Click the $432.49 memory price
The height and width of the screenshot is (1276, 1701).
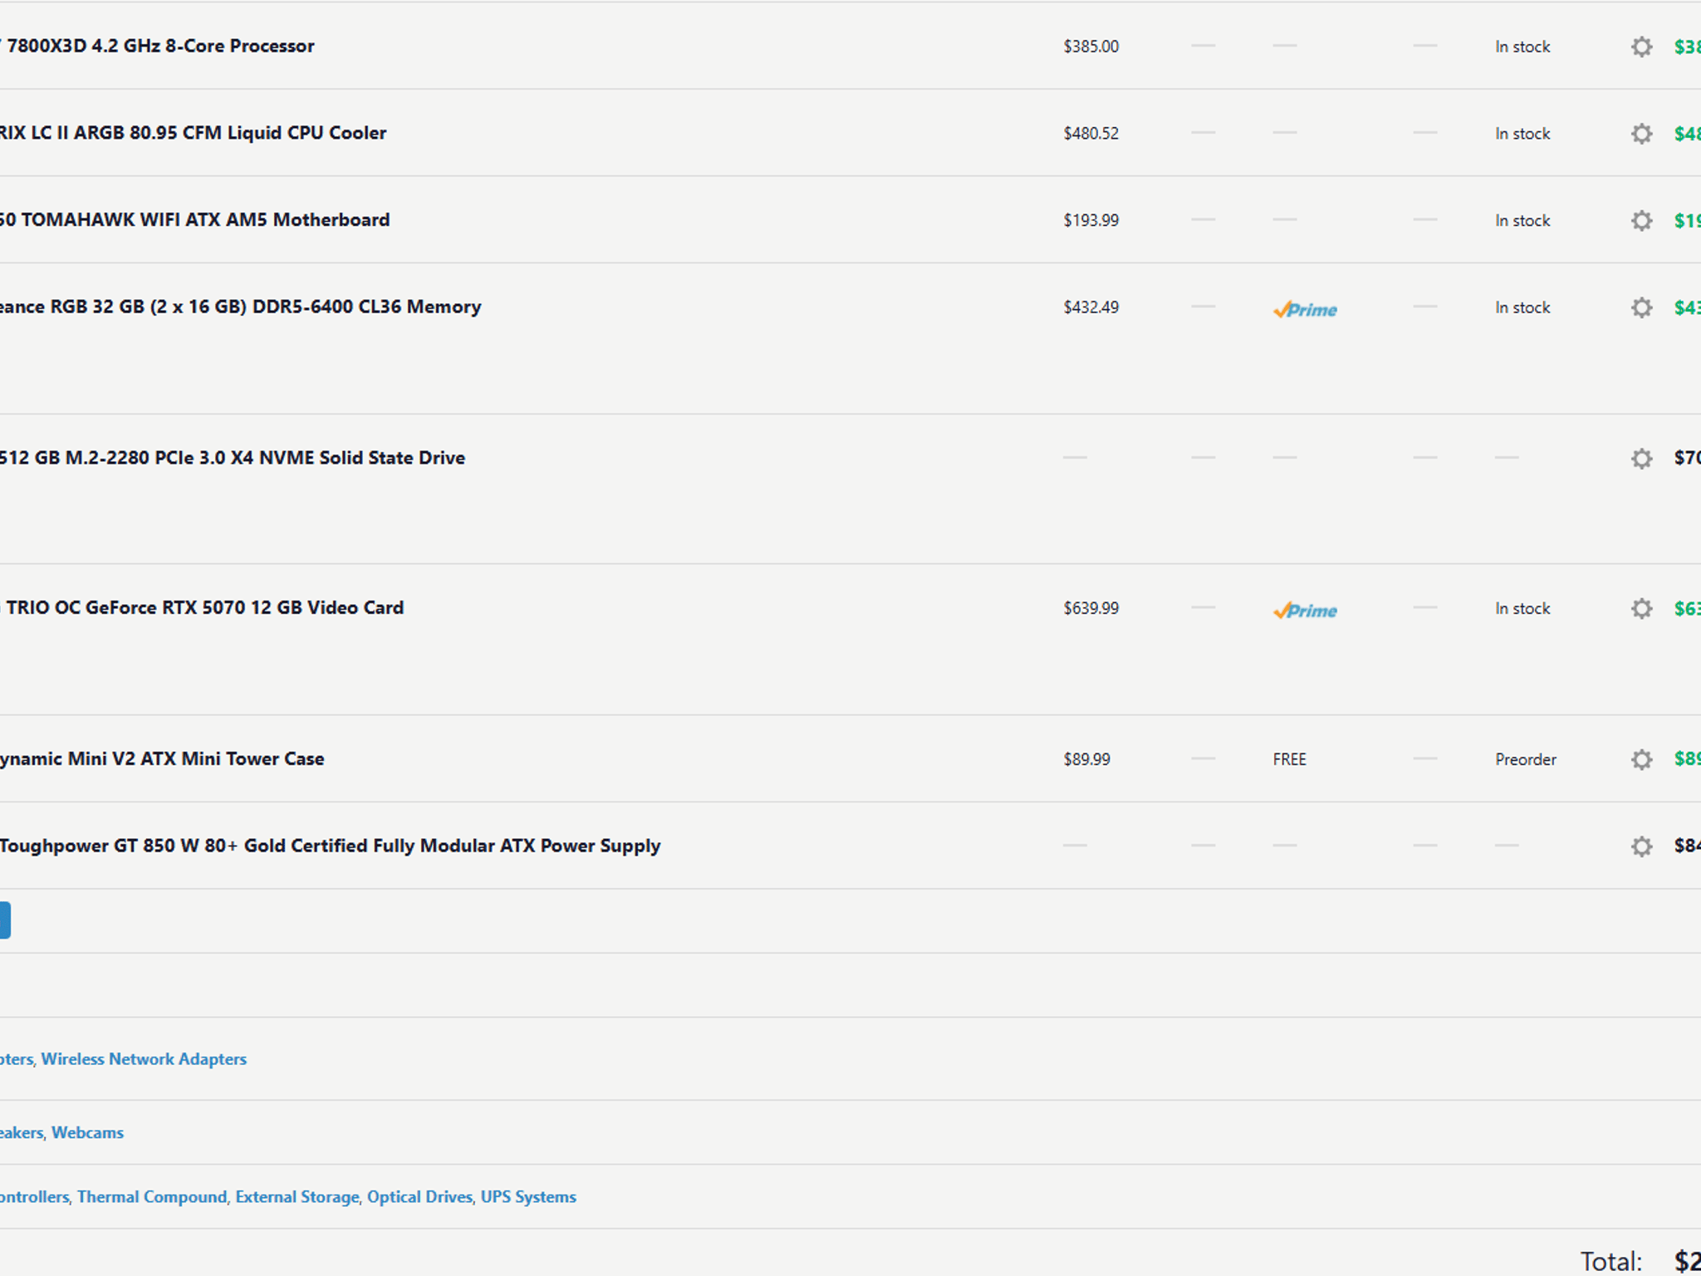click(1091, 307)
